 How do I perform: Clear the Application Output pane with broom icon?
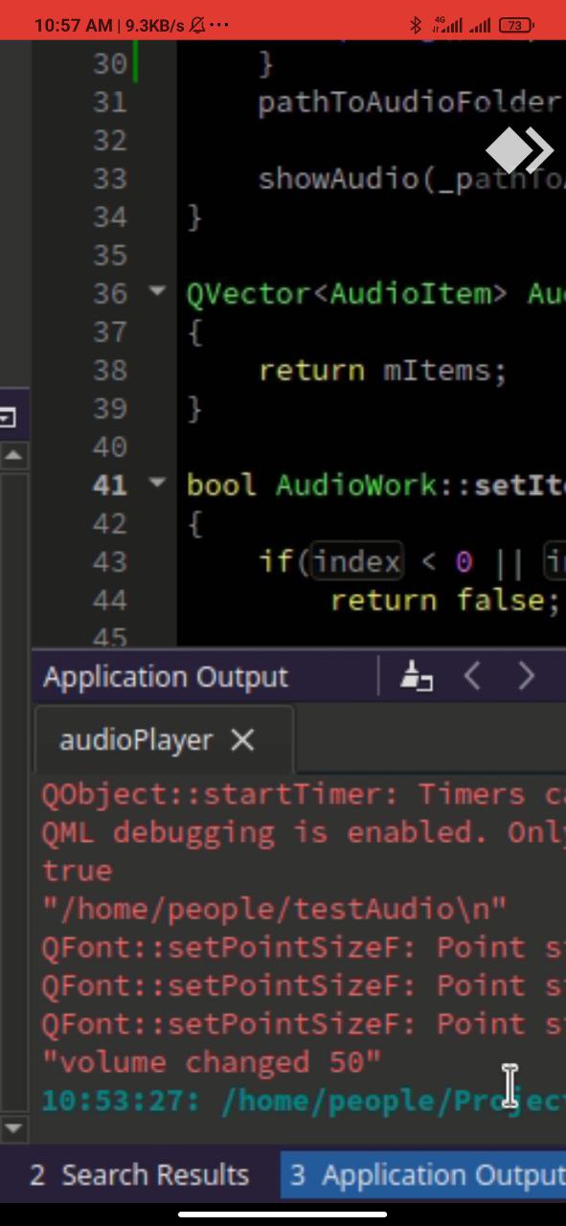click(x=417, y=676)
